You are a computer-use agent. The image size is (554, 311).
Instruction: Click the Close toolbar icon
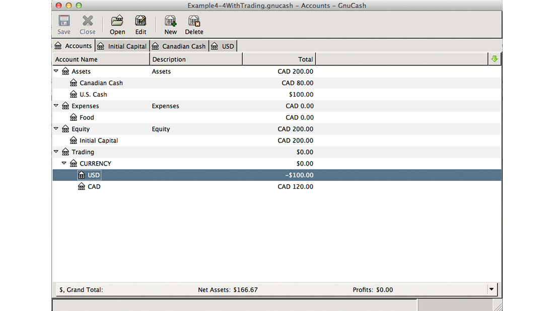point(88,21)
